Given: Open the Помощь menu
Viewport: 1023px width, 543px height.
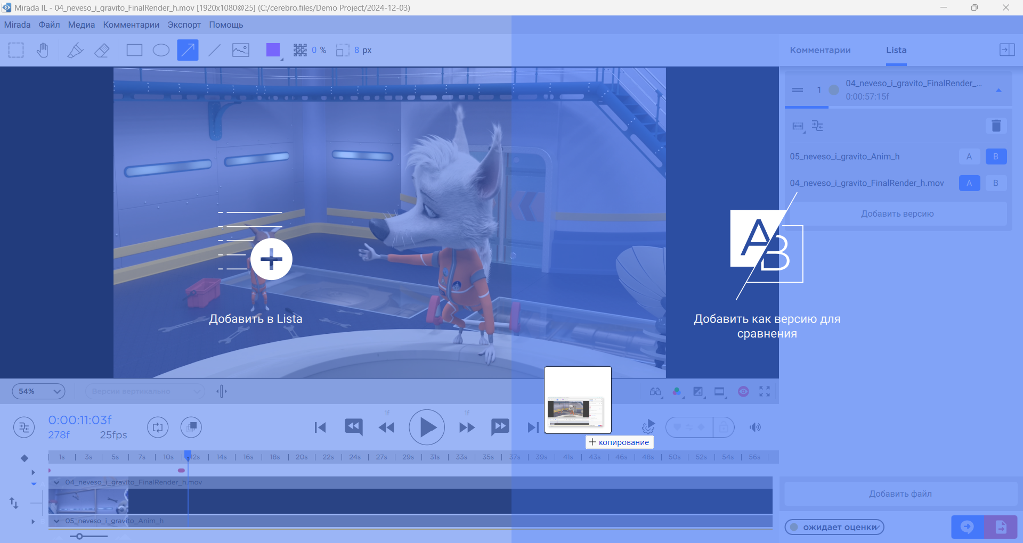Looking at the screenshot, I should (226, 24).
